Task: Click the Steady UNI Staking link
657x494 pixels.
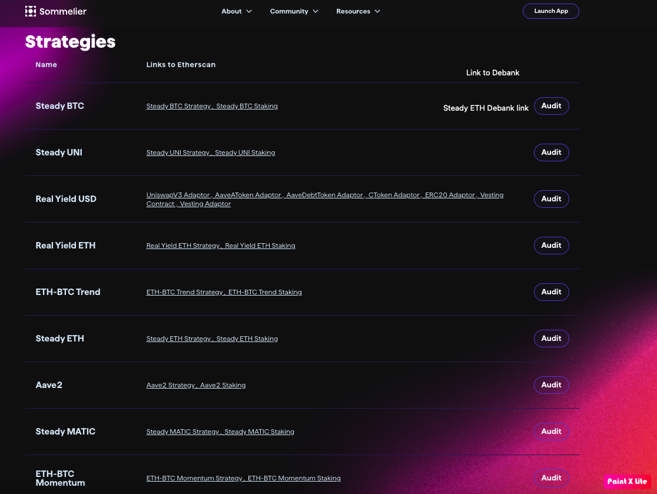Action: 245,152
